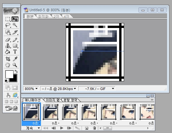Select the Rectangle shape tool
Screen dimensions: 172x133
(x=15, y=46)
